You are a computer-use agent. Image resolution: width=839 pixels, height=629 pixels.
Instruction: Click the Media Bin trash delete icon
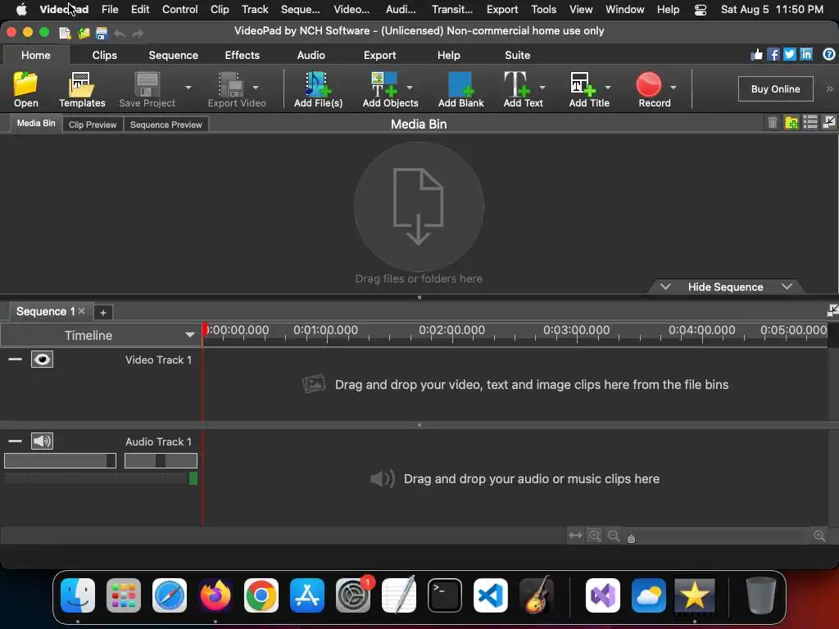(772, 123)
